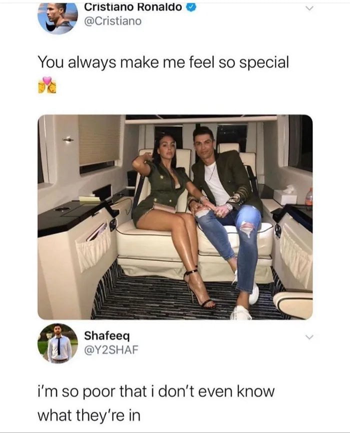
Task: Click the orange bottle in the photo
Action: (309, 197)
